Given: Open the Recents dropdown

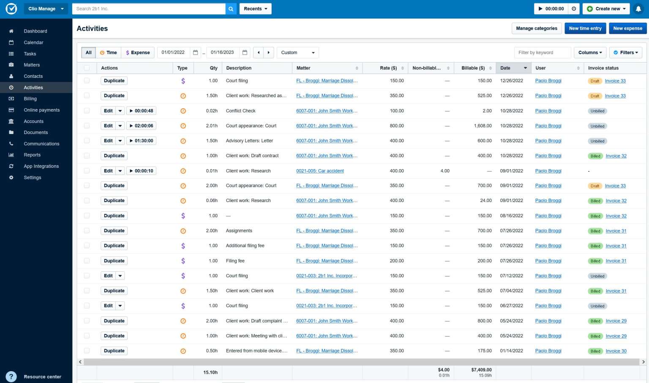Looking at the screenshot, I should (x=255, y=8).
